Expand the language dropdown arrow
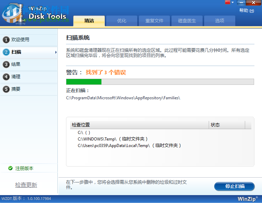Image resolution: width=262 pixels, height=203 pixels. click(x=232, y=2)
